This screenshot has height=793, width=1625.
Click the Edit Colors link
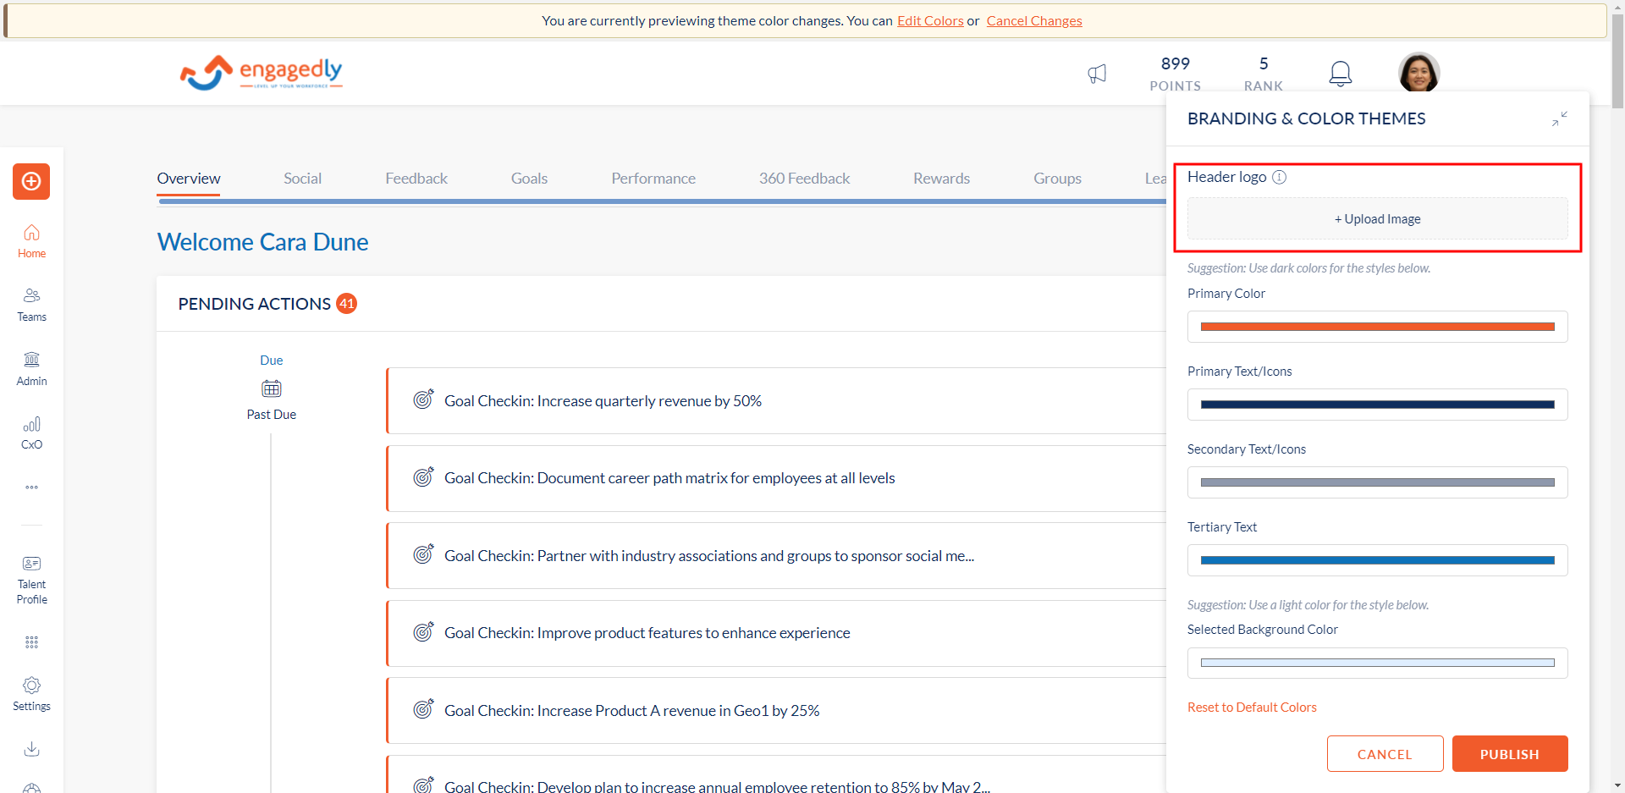point(930,20)
